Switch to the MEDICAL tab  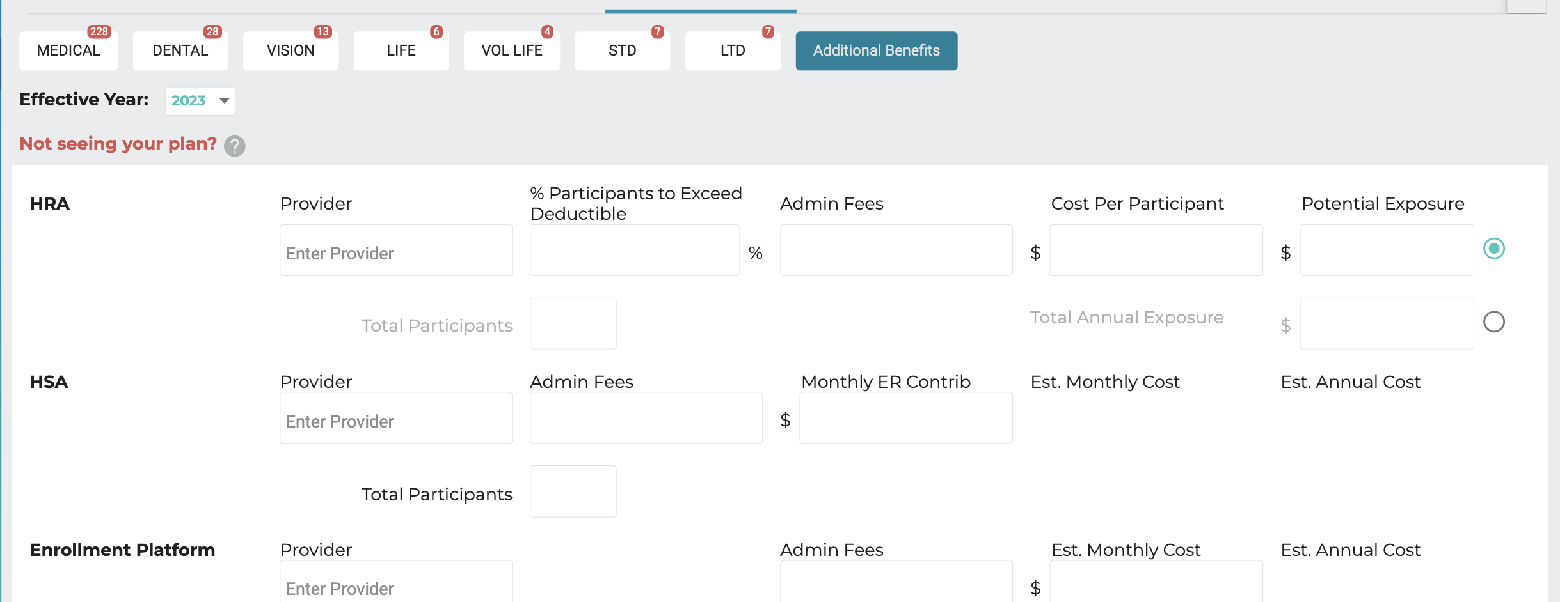click(68, 50)
